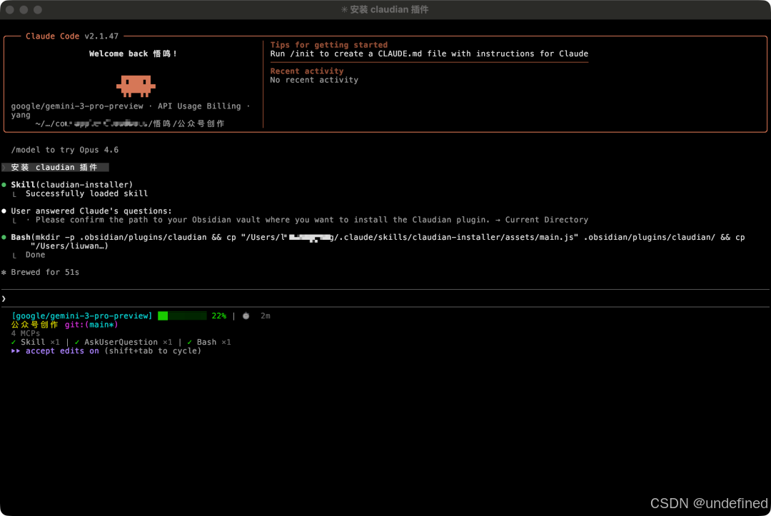Click the 'Bash ×1' tool counter
Screen dimensions: 771x516
[x=214, y=342]
